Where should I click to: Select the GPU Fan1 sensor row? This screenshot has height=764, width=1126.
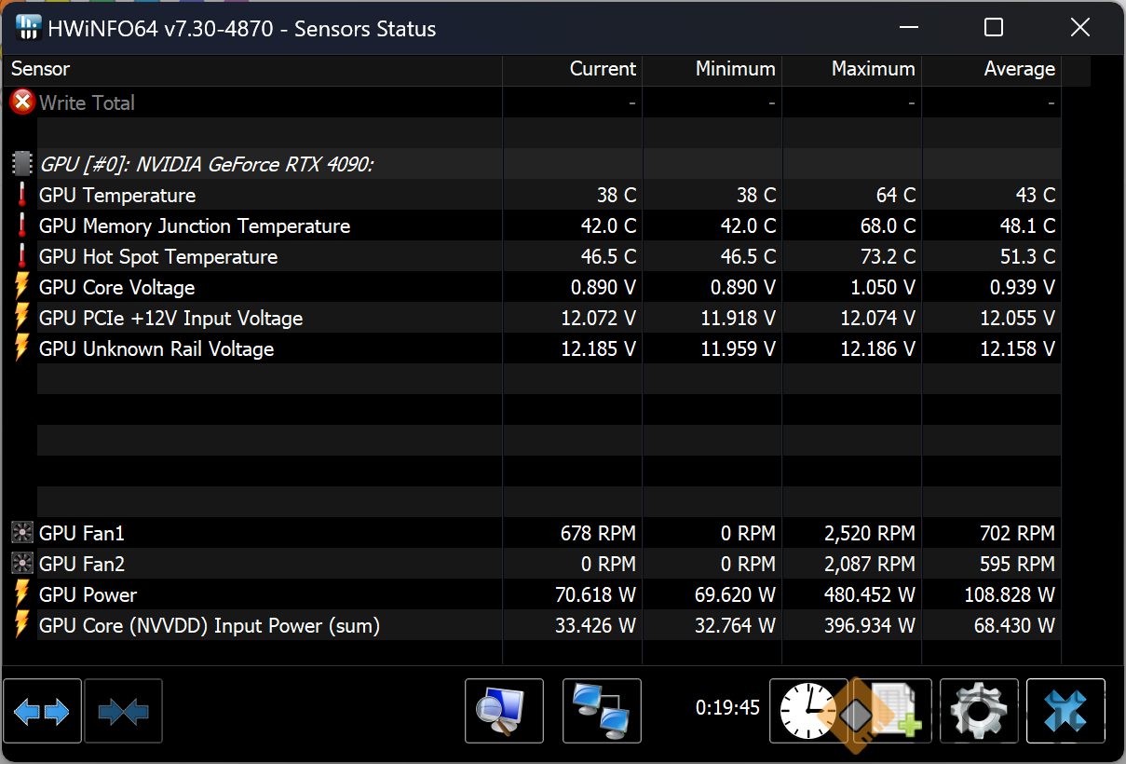(82, 534)
